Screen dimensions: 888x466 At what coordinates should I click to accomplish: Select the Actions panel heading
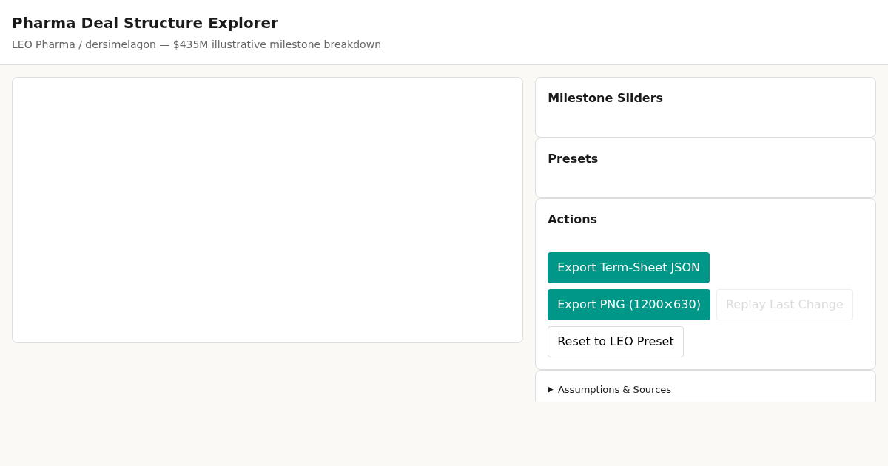pyautogui.click(x=572, y=219)
